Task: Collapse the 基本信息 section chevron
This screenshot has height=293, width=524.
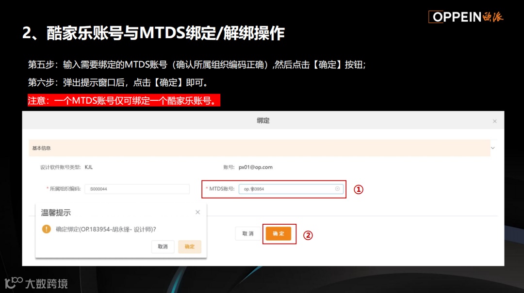Action: [x=492, y=148]
